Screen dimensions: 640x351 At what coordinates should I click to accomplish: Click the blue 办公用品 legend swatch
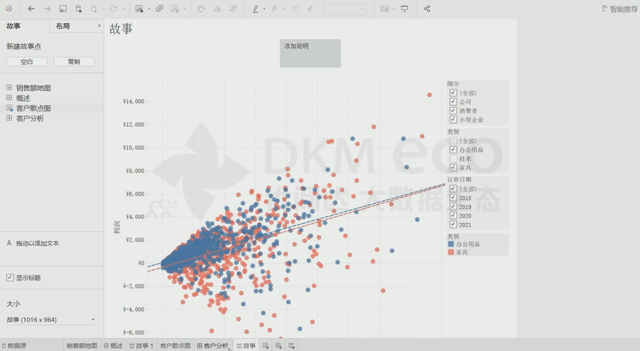451,244
